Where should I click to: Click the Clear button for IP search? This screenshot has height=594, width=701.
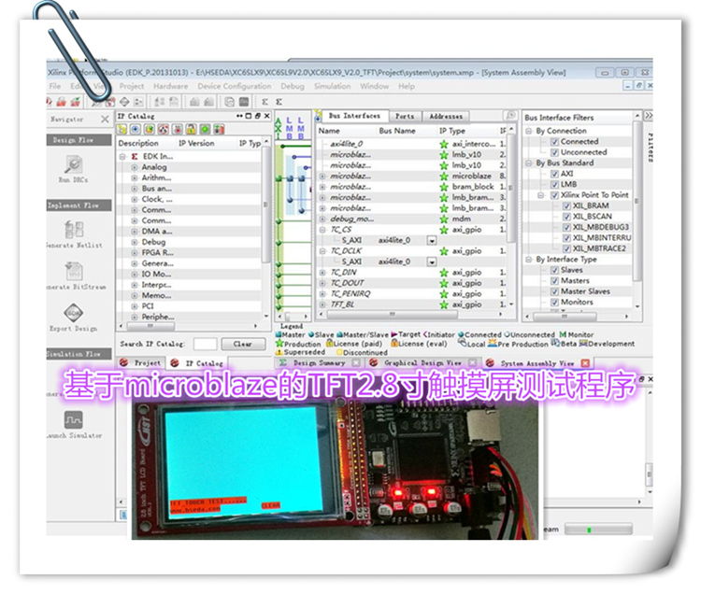pos(243,344)
